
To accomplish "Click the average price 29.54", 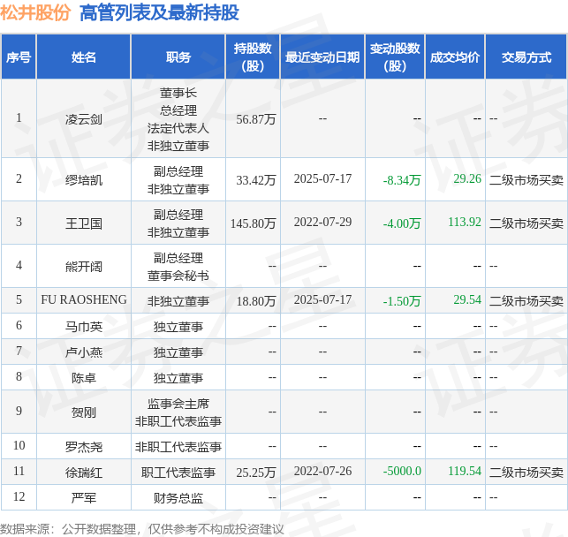I will pyautogui.click(x=467, y=299).
